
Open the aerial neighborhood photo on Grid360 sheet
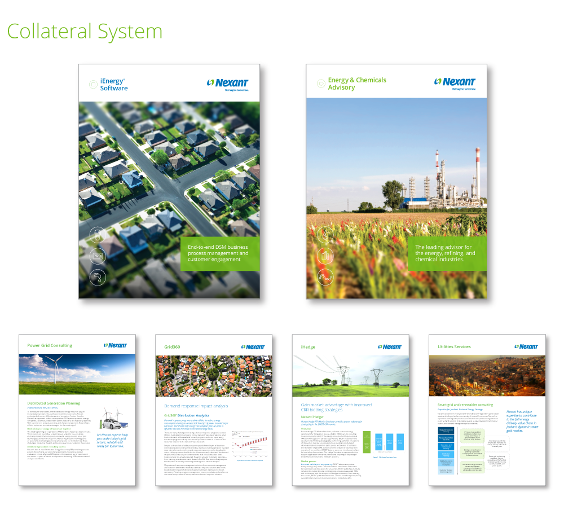click(214, 376)
